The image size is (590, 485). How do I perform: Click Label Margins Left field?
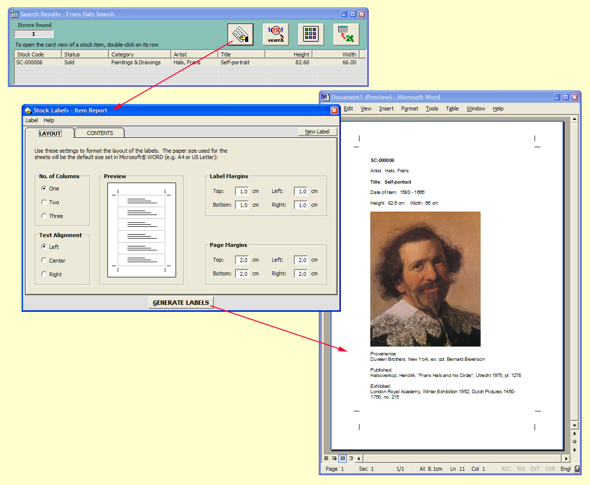301,191
